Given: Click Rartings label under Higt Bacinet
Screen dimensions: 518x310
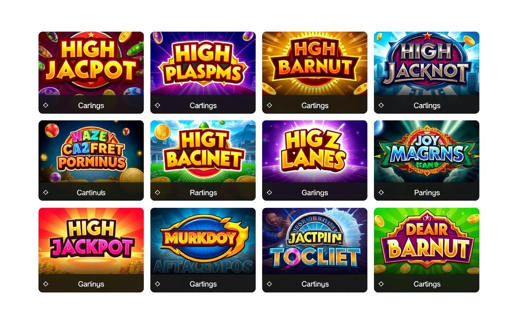Looking at the screenshot, I should coord(203,193).
